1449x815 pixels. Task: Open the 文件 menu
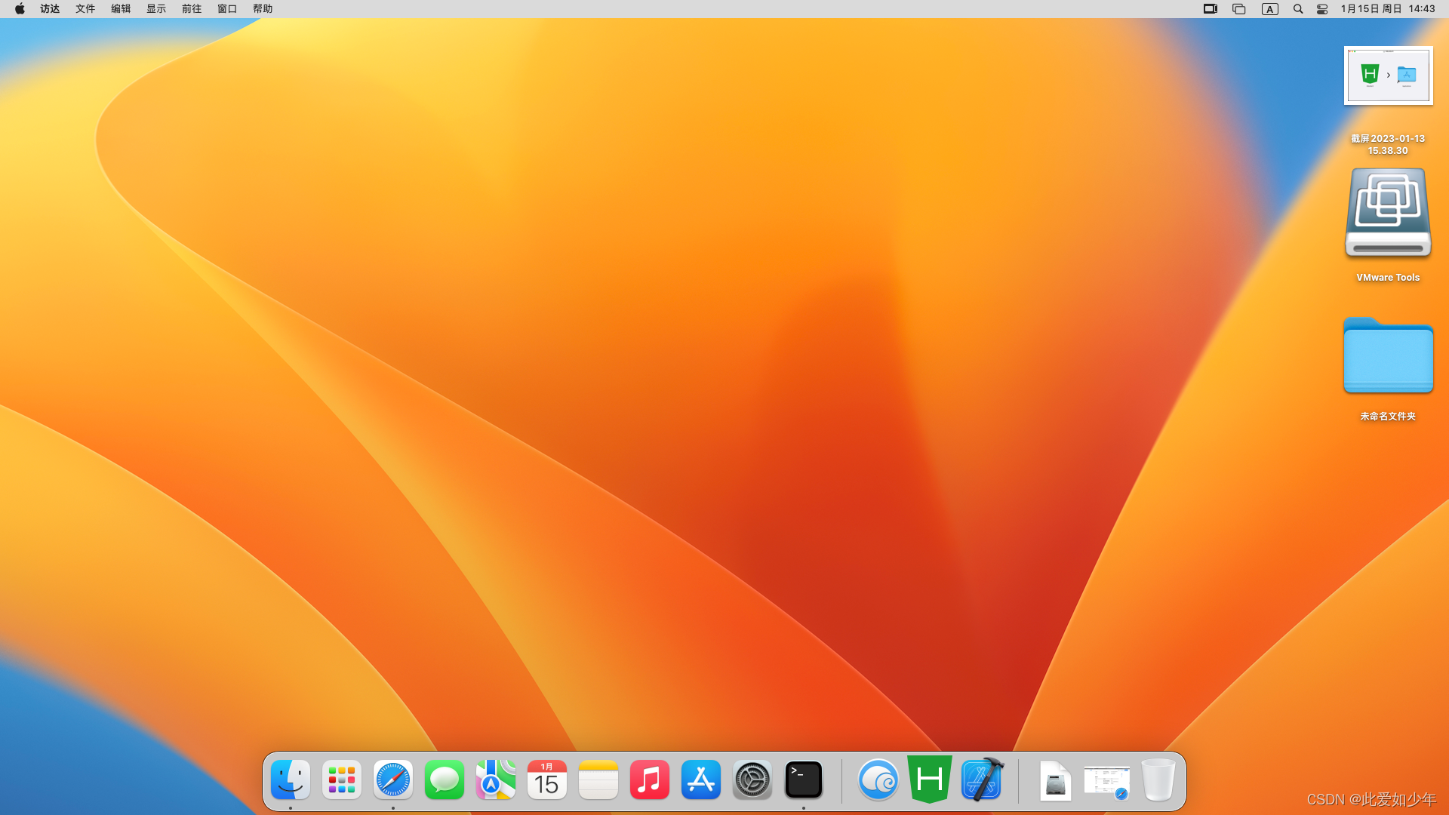point(85,9)
